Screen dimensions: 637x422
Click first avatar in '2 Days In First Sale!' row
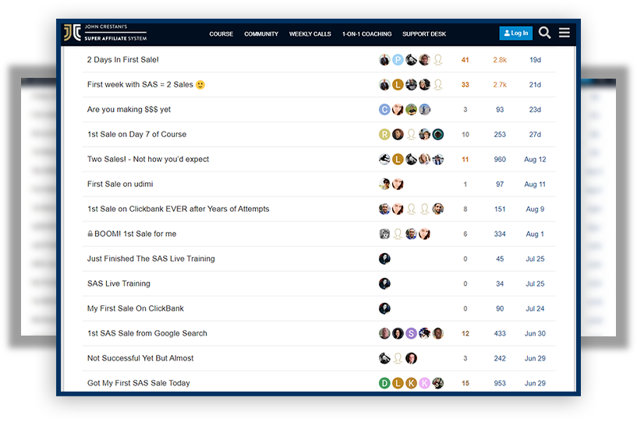coord(384,60)
